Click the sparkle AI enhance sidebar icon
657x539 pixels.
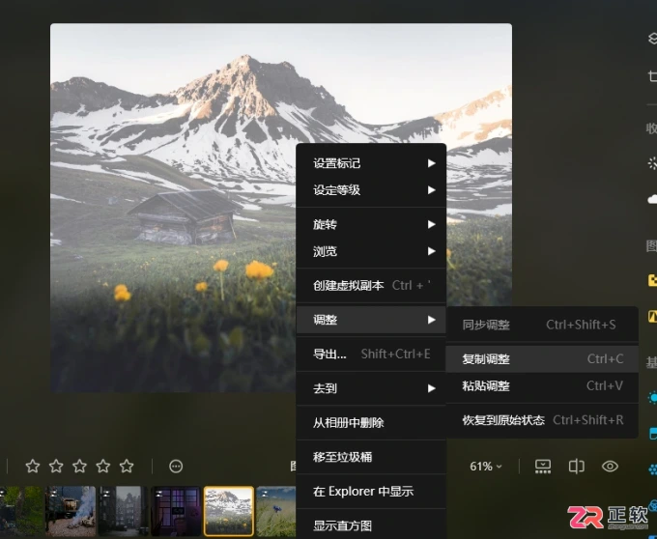point(652,163)
